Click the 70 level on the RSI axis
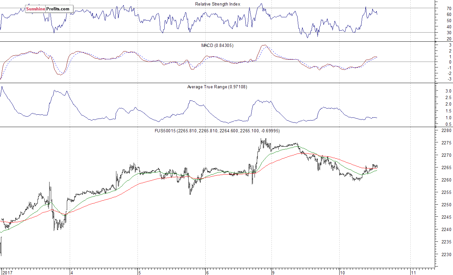Image resolution: width=453 pixels, height=275 pixels. (x=449, y=8)
